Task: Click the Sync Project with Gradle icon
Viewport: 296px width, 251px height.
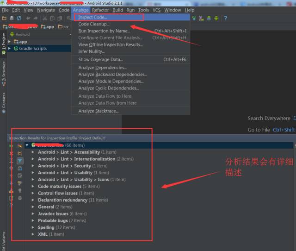Action: (x=194, y=18)
